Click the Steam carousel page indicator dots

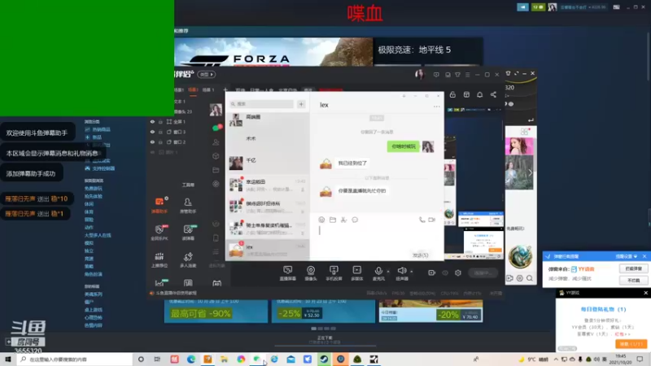coord(323,329)
